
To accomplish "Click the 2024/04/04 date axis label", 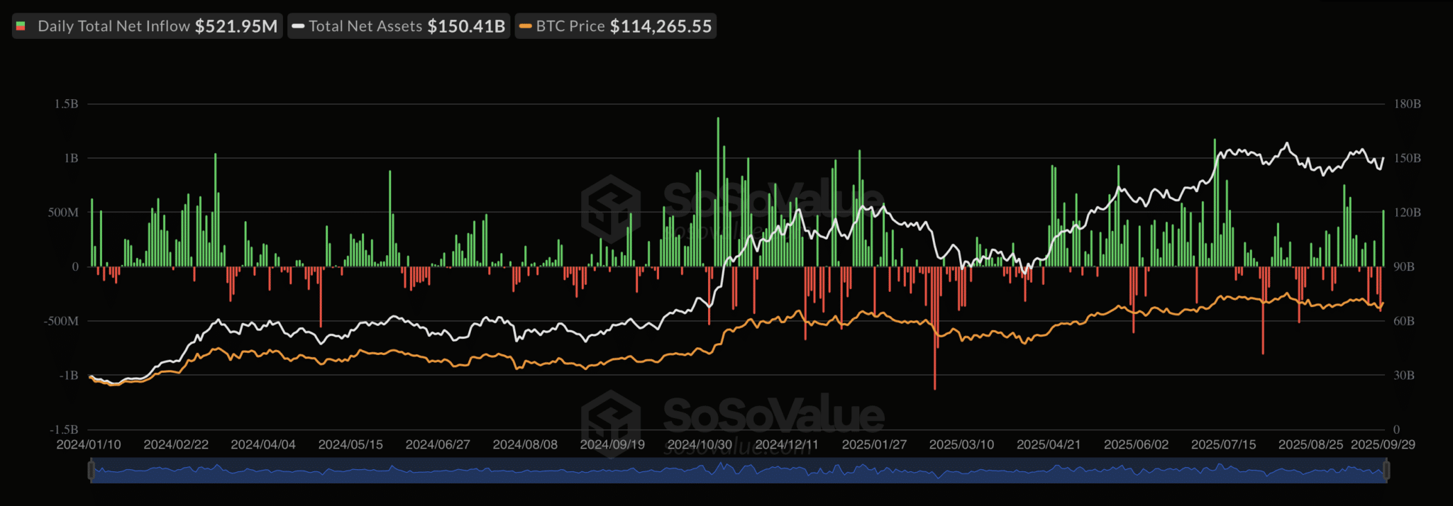I will [x=263, y=444].
